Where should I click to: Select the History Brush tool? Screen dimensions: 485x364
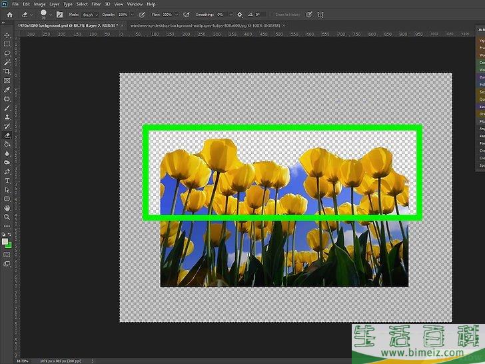click(7, 126)
